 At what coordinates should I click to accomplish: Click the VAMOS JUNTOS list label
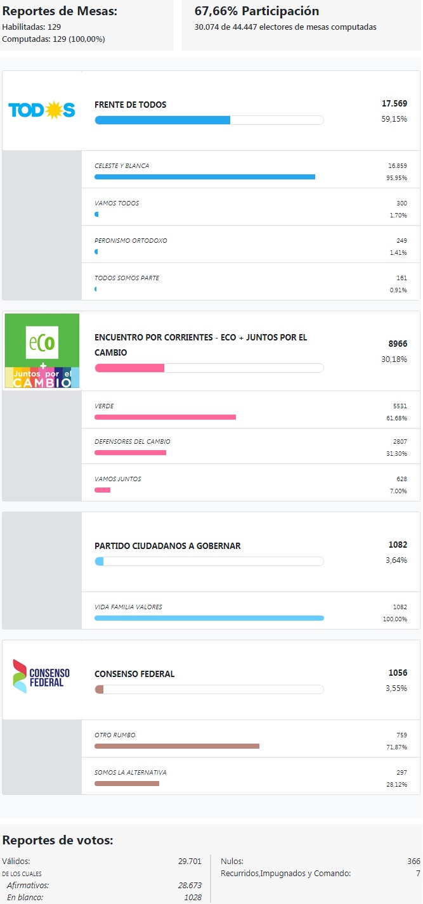[x=118, y=479]
